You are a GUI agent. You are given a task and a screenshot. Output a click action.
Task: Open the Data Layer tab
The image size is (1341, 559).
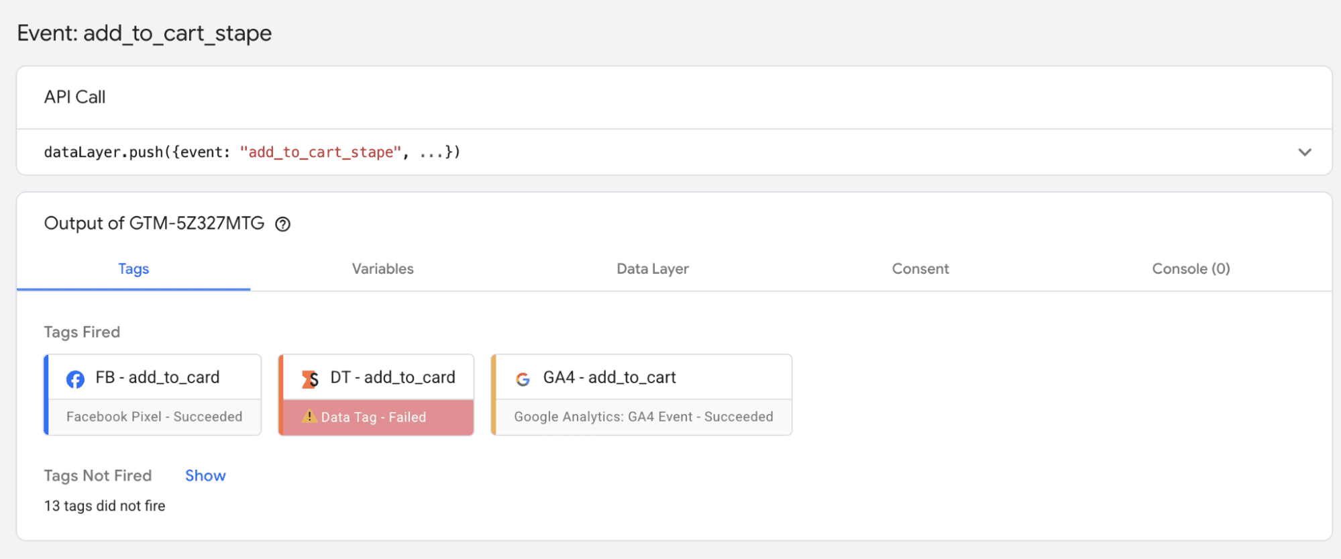click(652, 269)
